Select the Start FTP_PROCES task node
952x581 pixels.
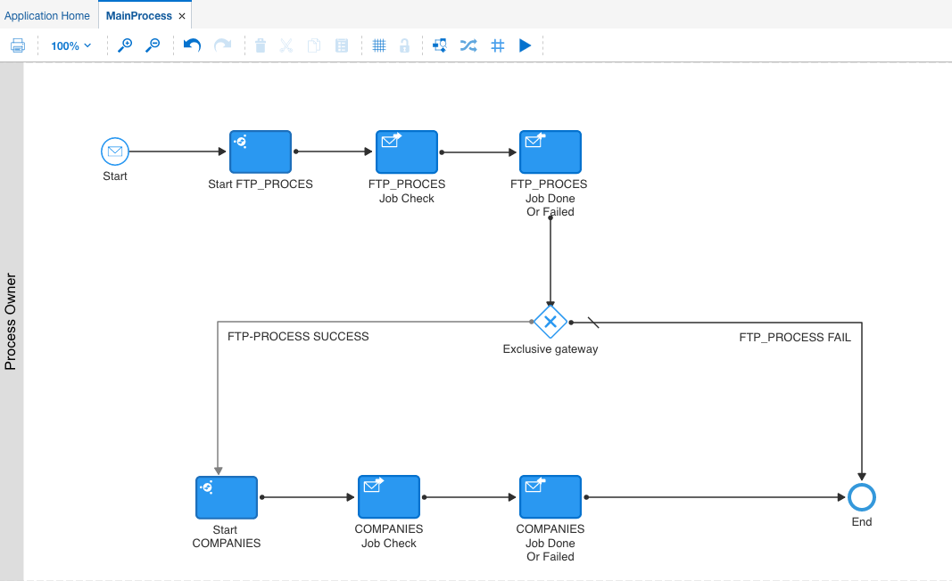(261, 151)
